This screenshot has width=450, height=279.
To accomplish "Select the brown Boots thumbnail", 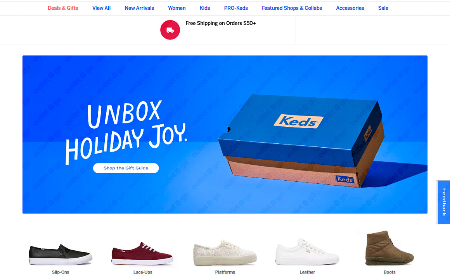I will pyautogui.click(x=389, y=248).
